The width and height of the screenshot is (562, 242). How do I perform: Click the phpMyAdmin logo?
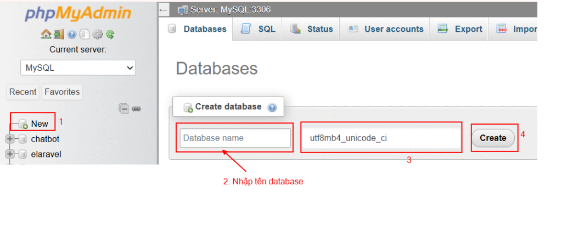(x=78, y=14)
